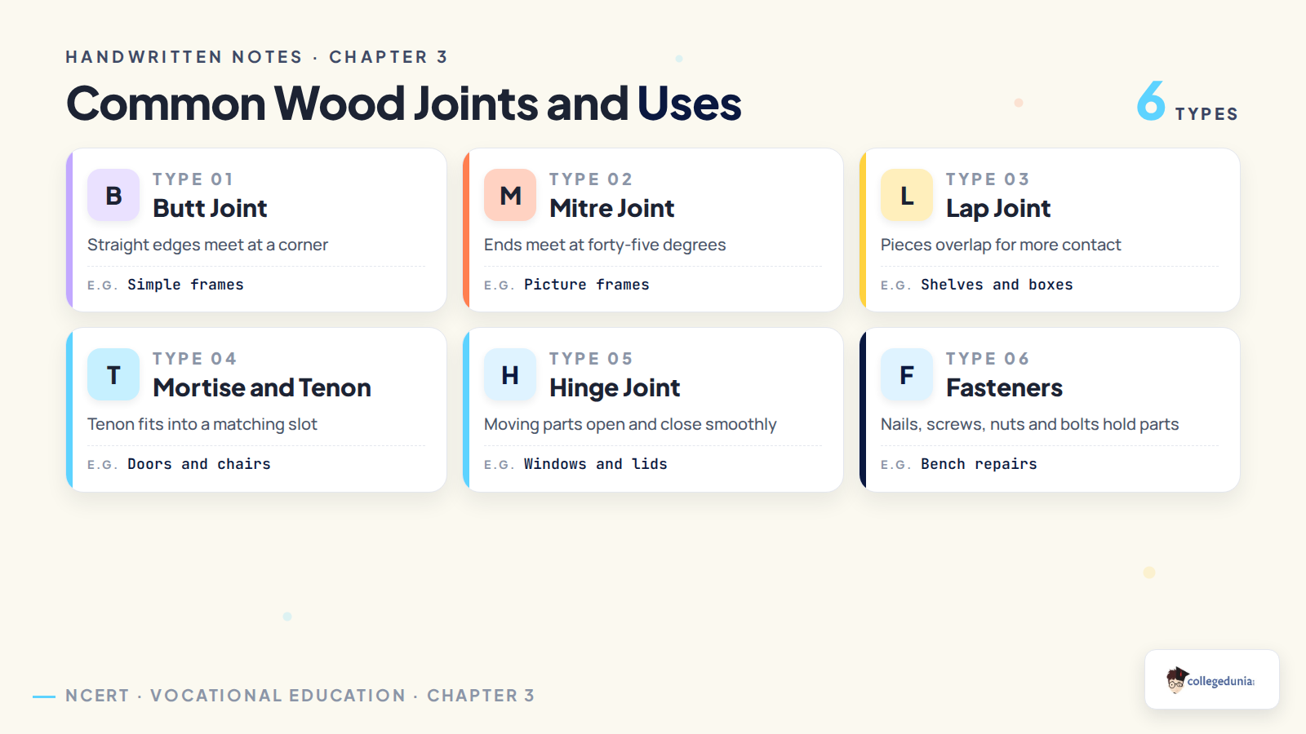
Task: Click the H icon tile
Action: tap(510, 374)
